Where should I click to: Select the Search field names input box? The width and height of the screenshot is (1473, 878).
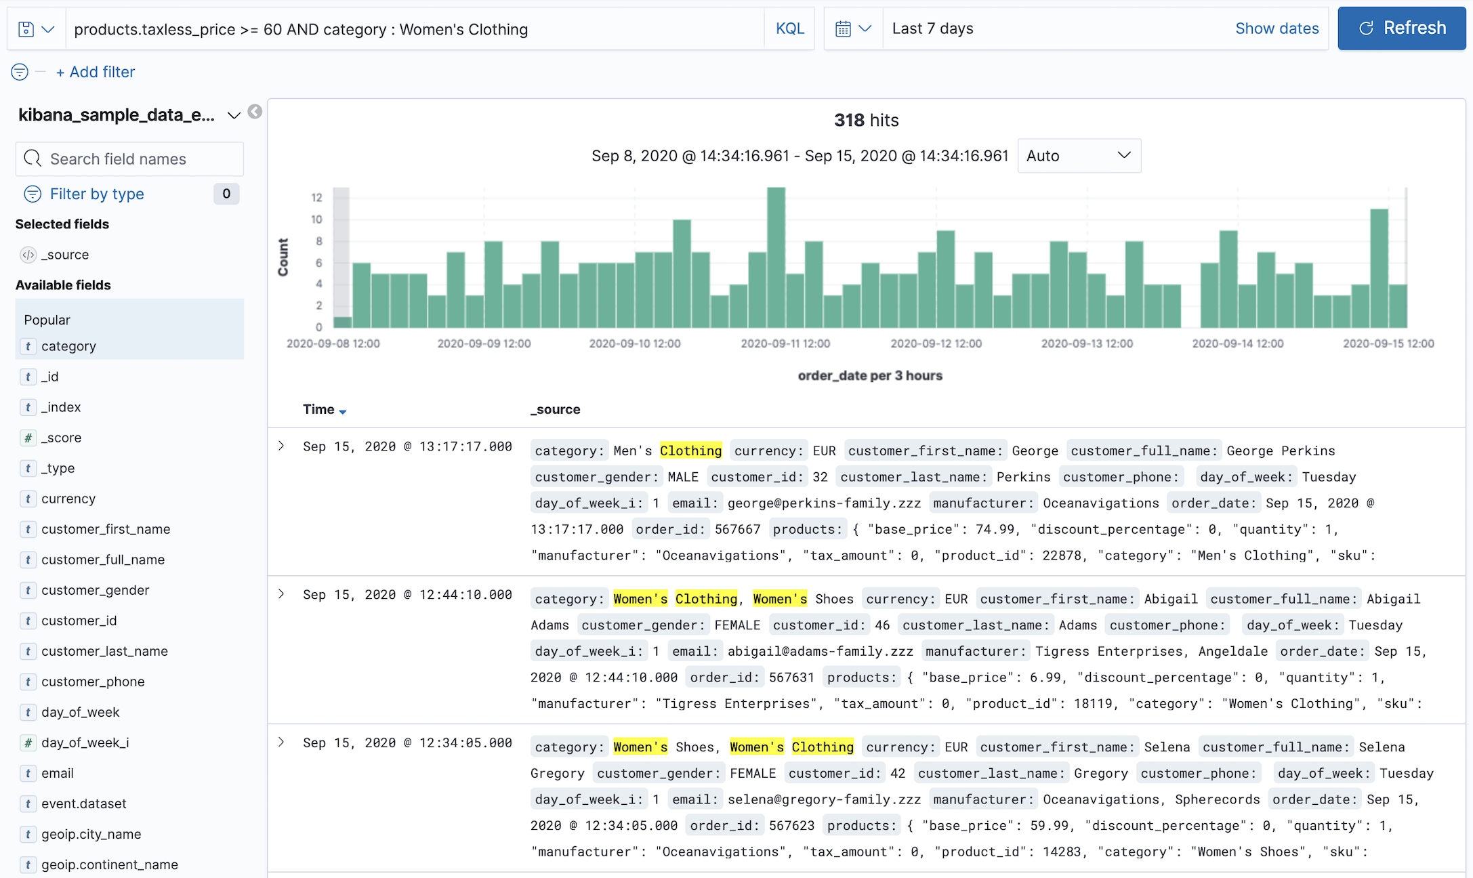pos(131,159)
